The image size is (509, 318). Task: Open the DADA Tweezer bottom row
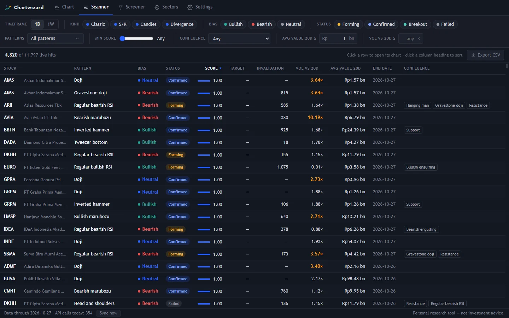click(x=253, y=142)
